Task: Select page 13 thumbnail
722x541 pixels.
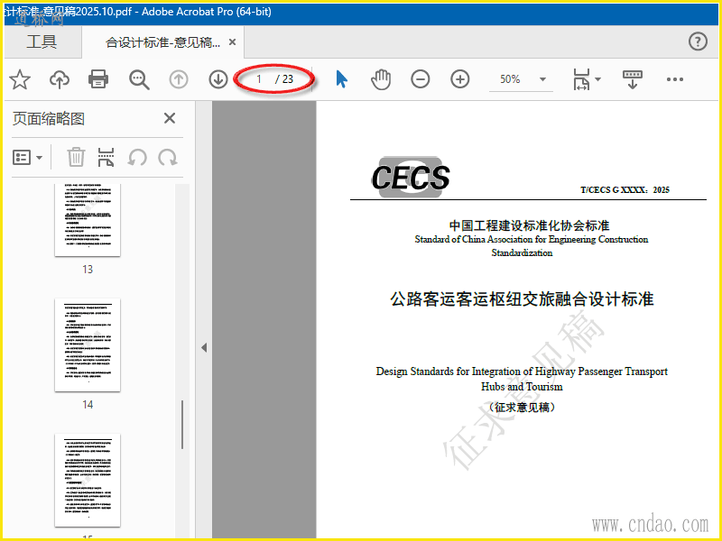Action: tap(88, 220)
